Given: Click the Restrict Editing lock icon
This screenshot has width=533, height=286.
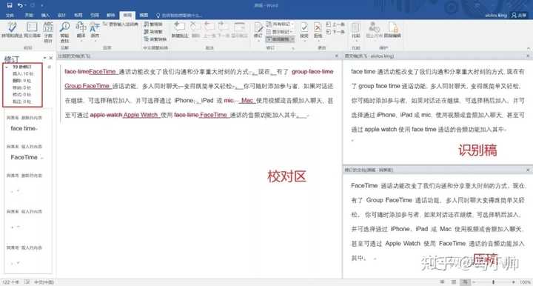Looking at the screenshot, I should (x=392, y=30).
